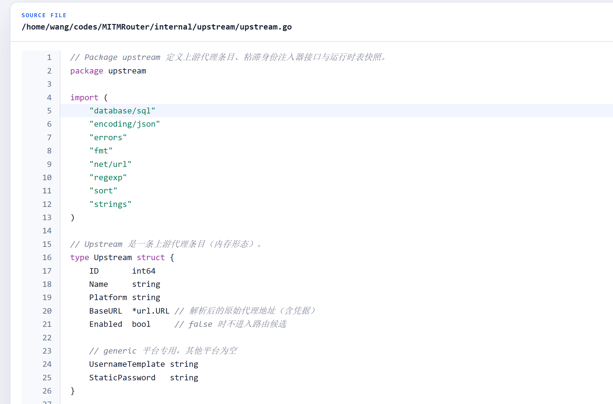Click gutter line number 13
Viewport: 613px width, 404px height.
click(x=47, y=217)
